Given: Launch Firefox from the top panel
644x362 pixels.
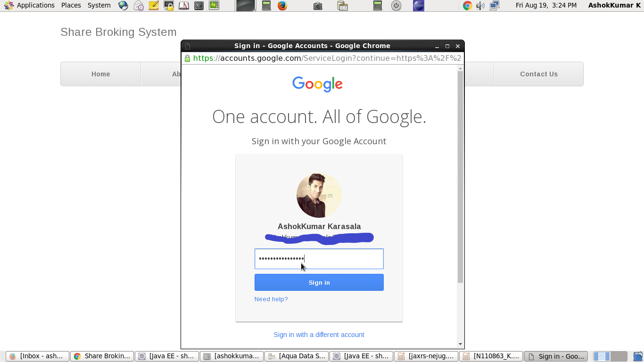Looking at the screenshot, I should [282, 6].
